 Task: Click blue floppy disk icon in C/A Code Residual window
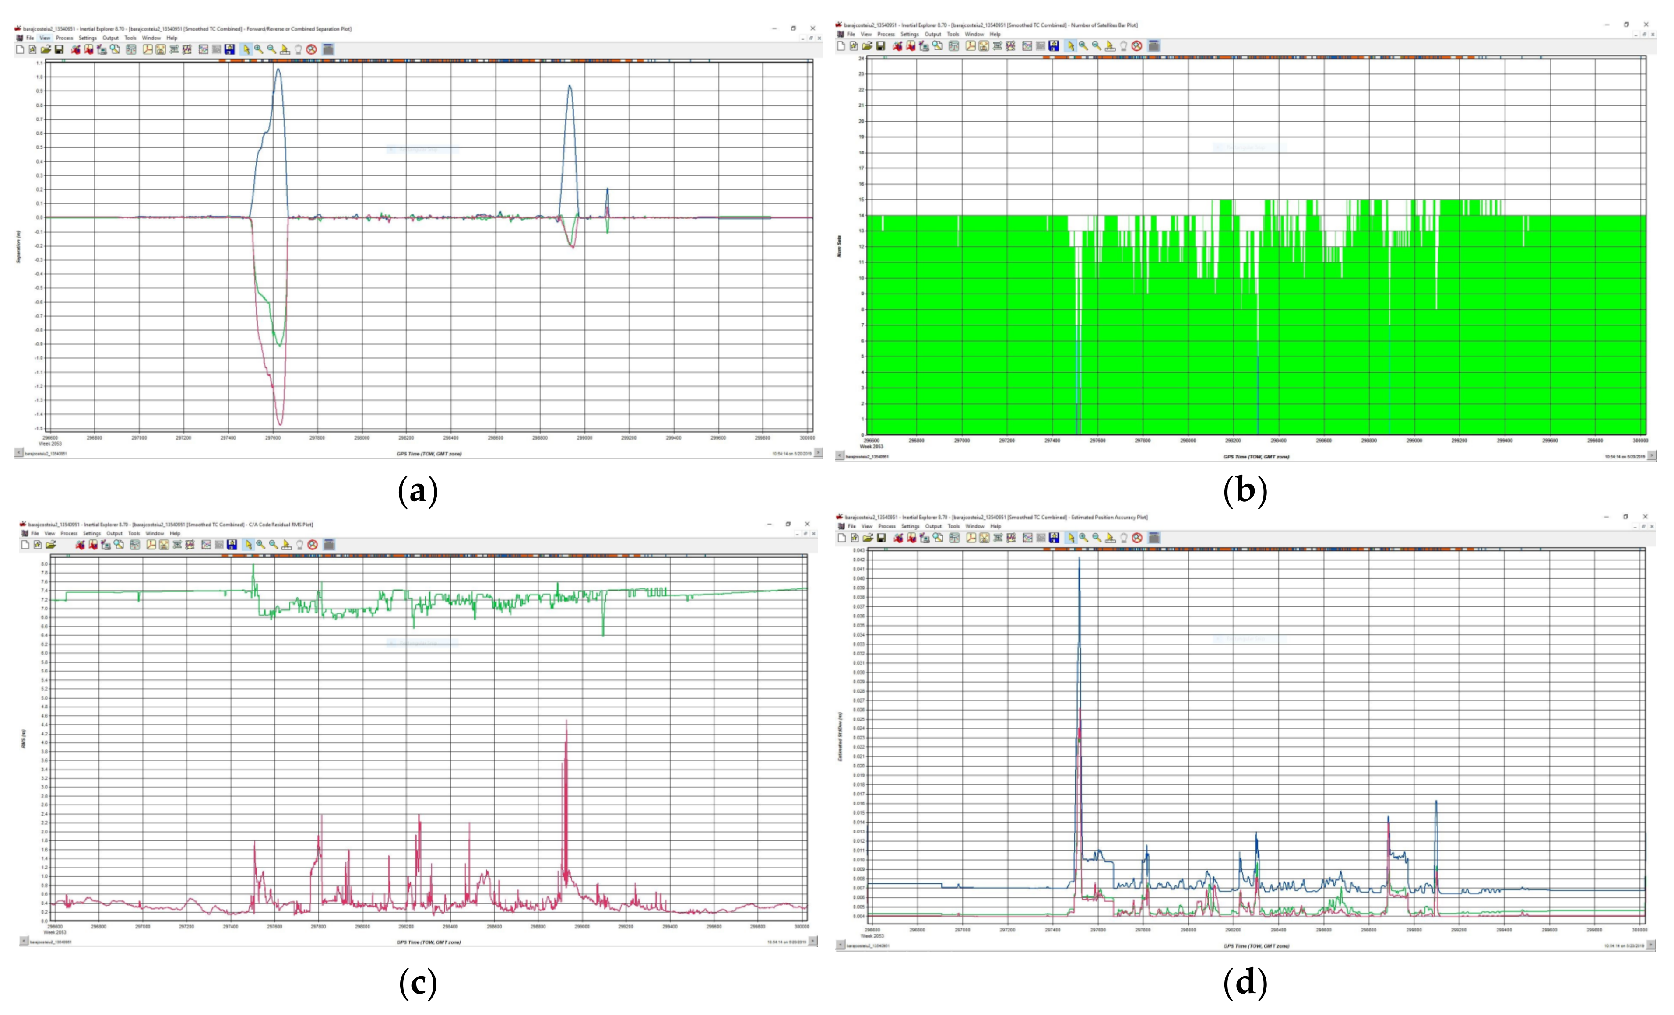tap(232, 545)
